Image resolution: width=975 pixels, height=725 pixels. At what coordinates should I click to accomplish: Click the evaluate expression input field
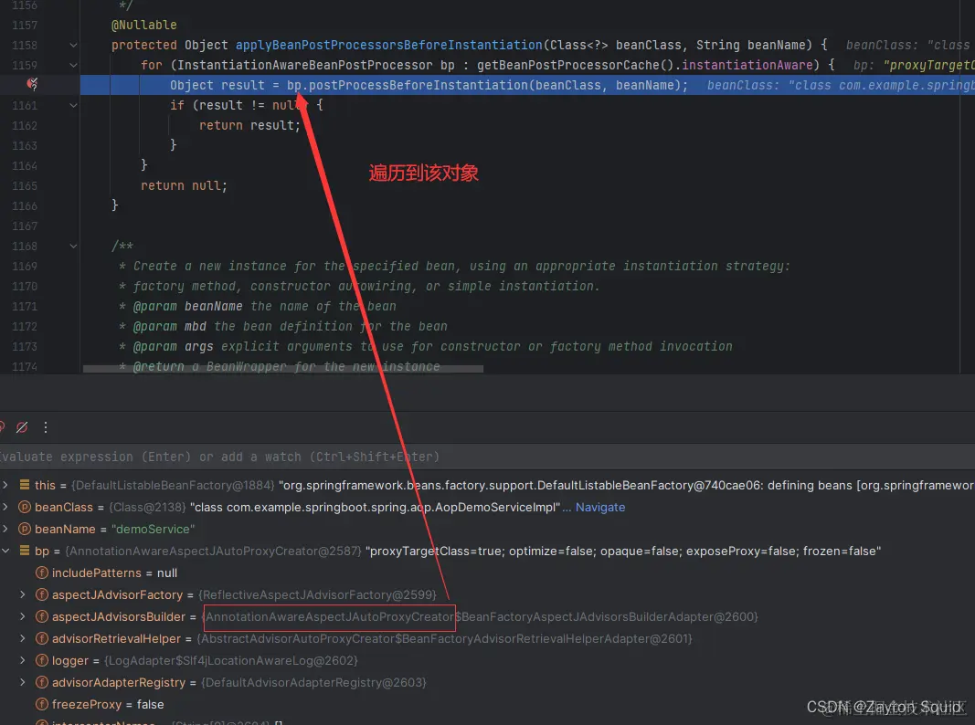tap(488, 457)
